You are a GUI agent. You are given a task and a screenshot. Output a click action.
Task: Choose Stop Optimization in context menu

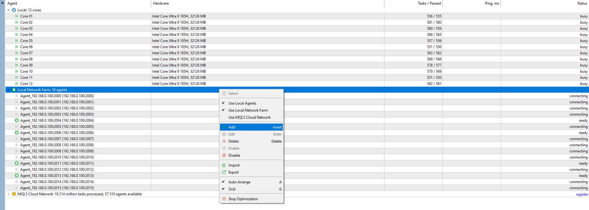252,199
